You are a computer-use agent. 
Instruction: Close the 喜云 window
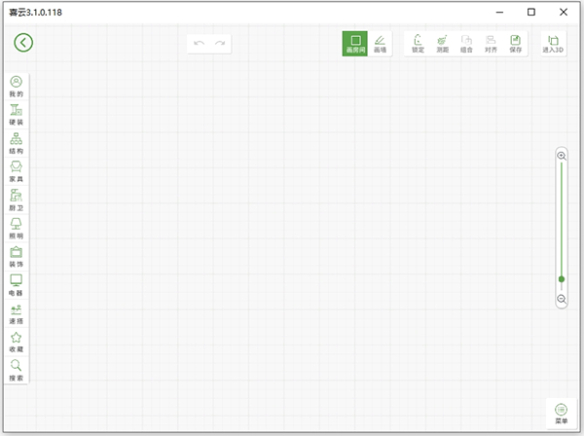(564, 13)
